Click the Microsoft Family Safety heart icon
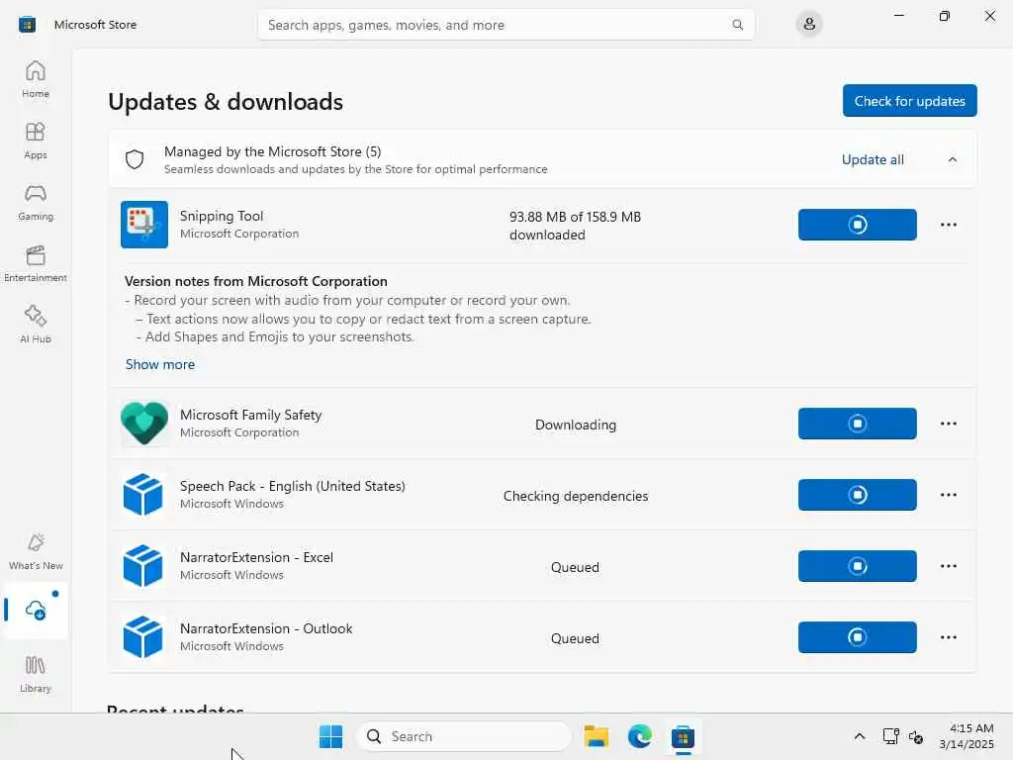Viewport: 1013px width, 760px height. [144, 424]
